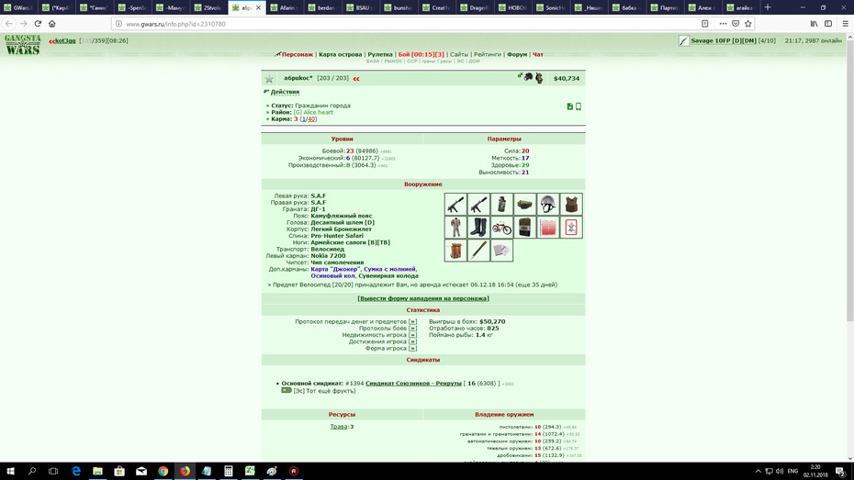854x480 pixels.
Task: Open Вывести форму нападения на персонажа link
Action: [423, 298]
